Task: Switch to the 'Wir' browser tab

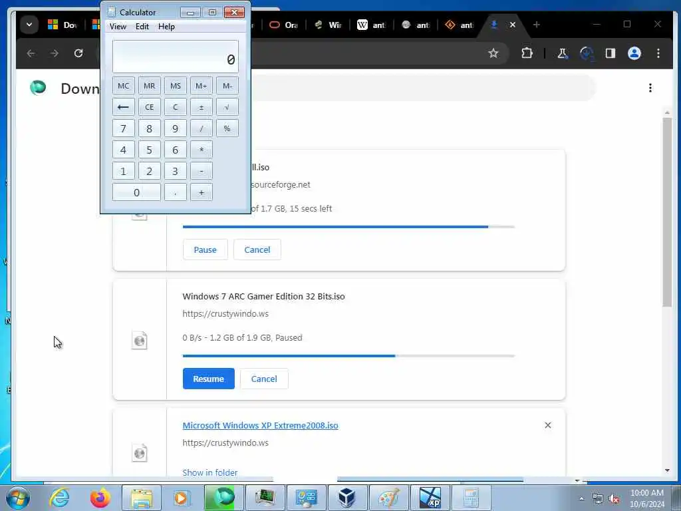Action: [x=328, y=25]
